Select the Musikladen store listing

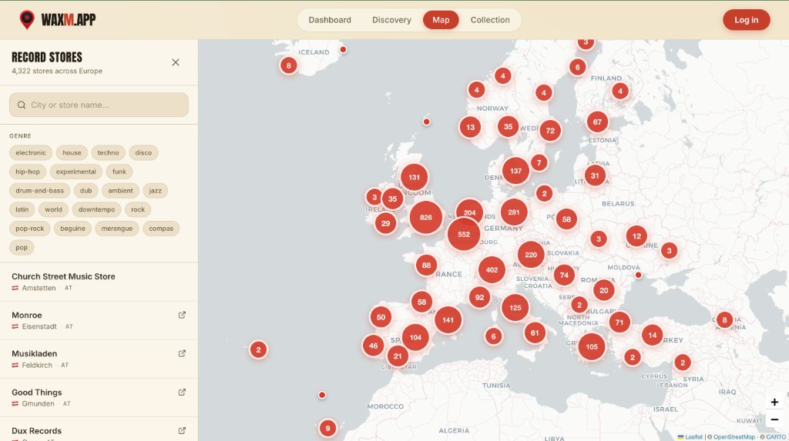click(99, 359)
